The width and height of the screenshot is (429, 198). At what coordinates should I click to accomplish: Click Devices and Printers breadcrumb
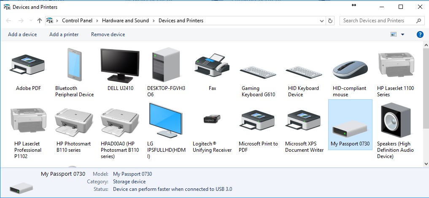coord(181,21)
